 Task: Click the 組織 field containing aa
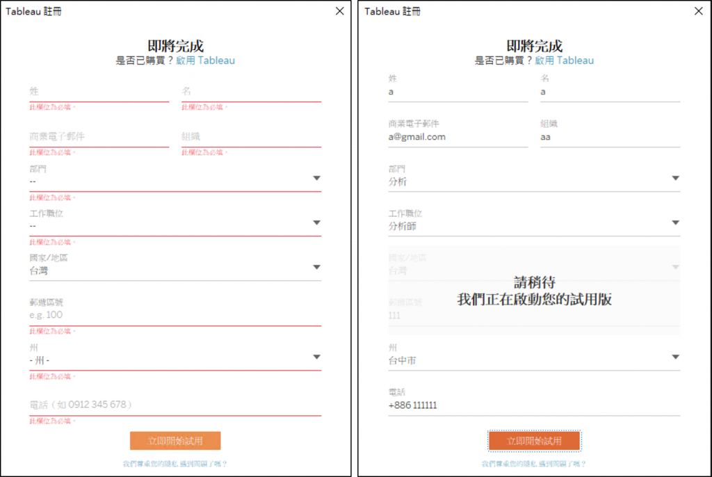(x=610, y=137)
